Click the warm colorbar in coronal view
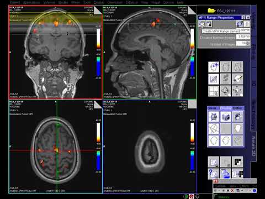Viewport: 265px width, 199px height. (98, 38)
